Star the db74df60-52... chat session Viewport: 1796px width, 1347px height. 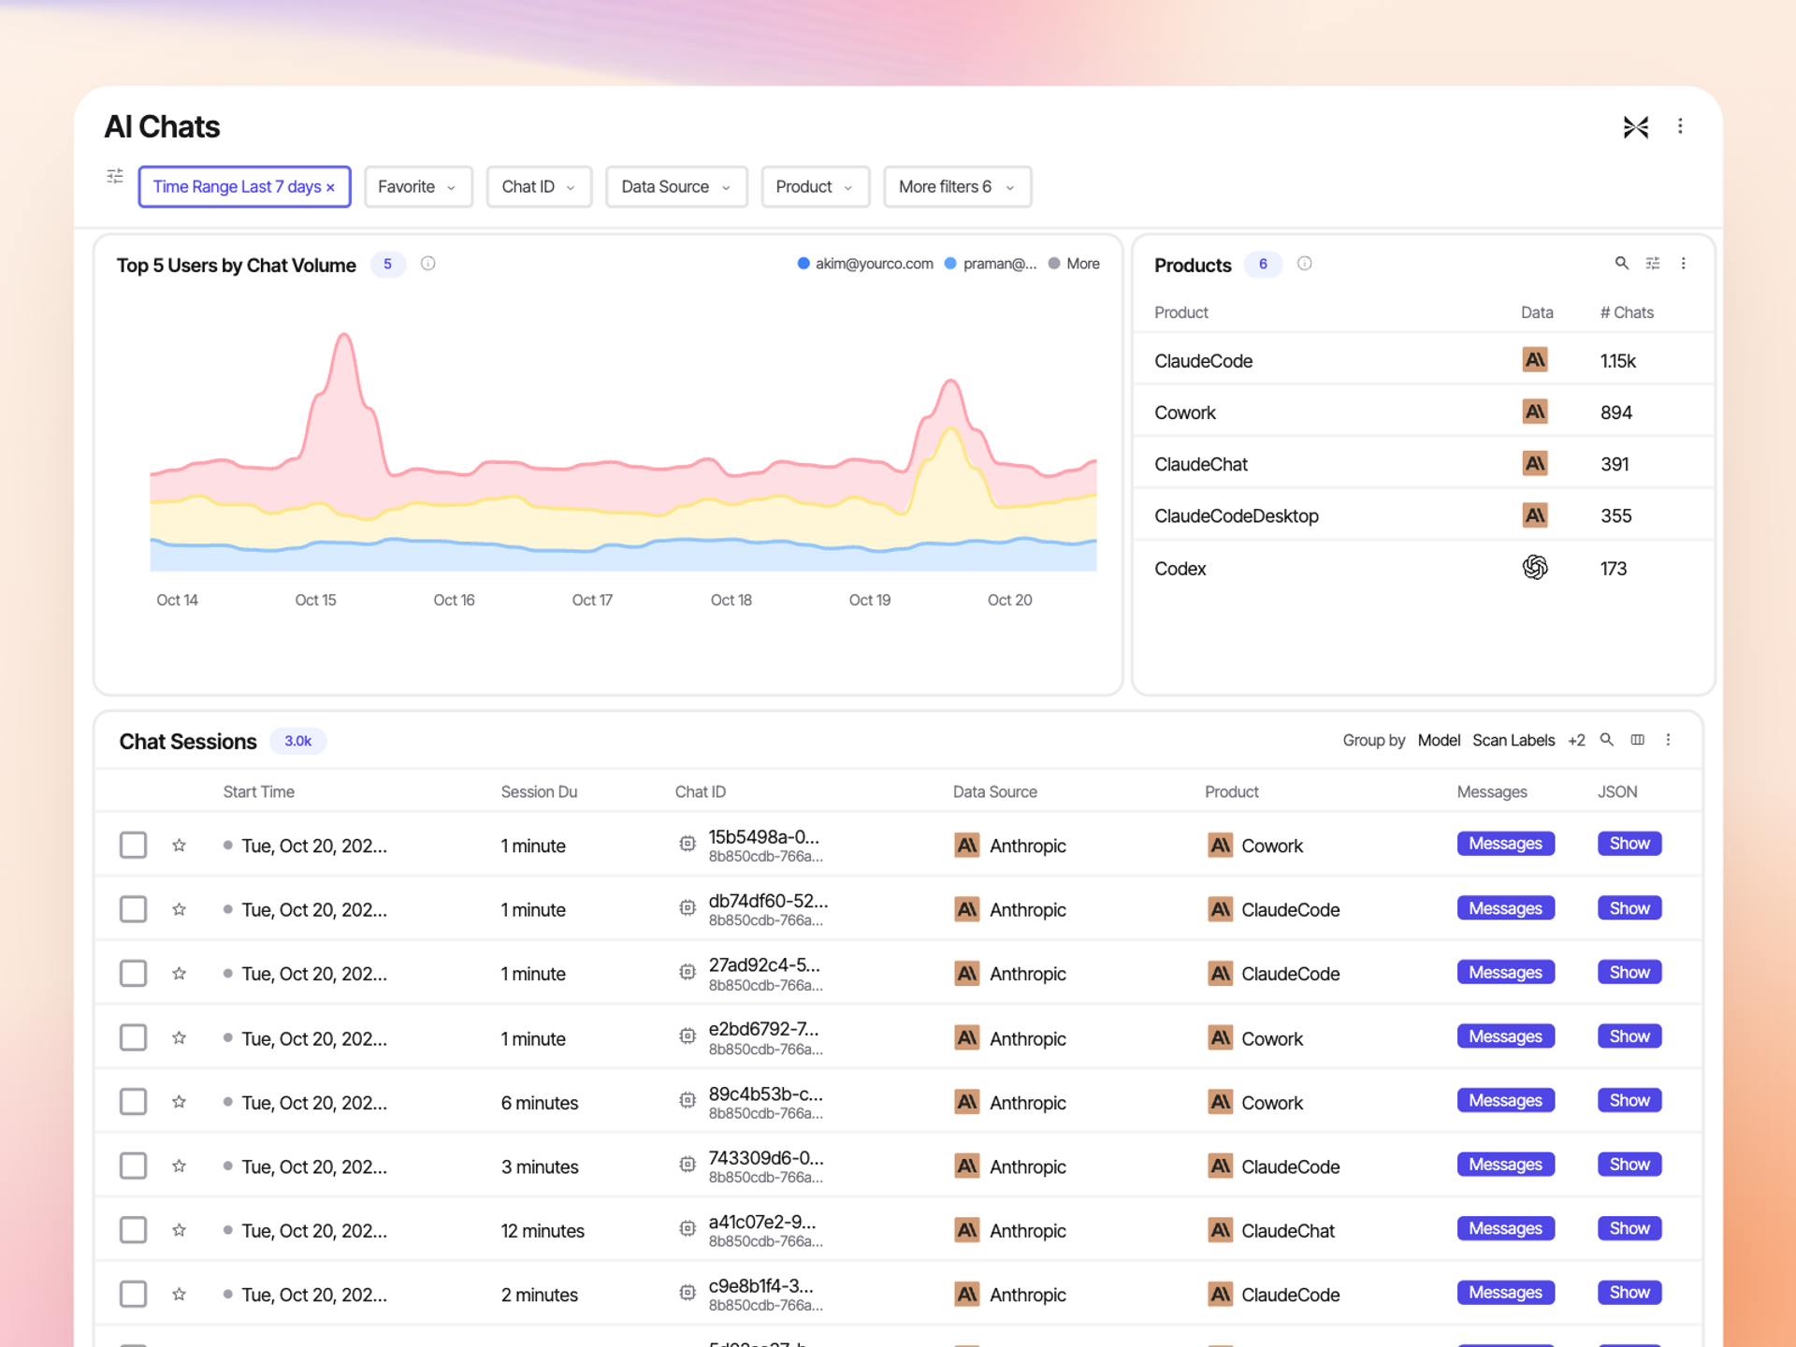pyautogui.click(x=179, y=910)
